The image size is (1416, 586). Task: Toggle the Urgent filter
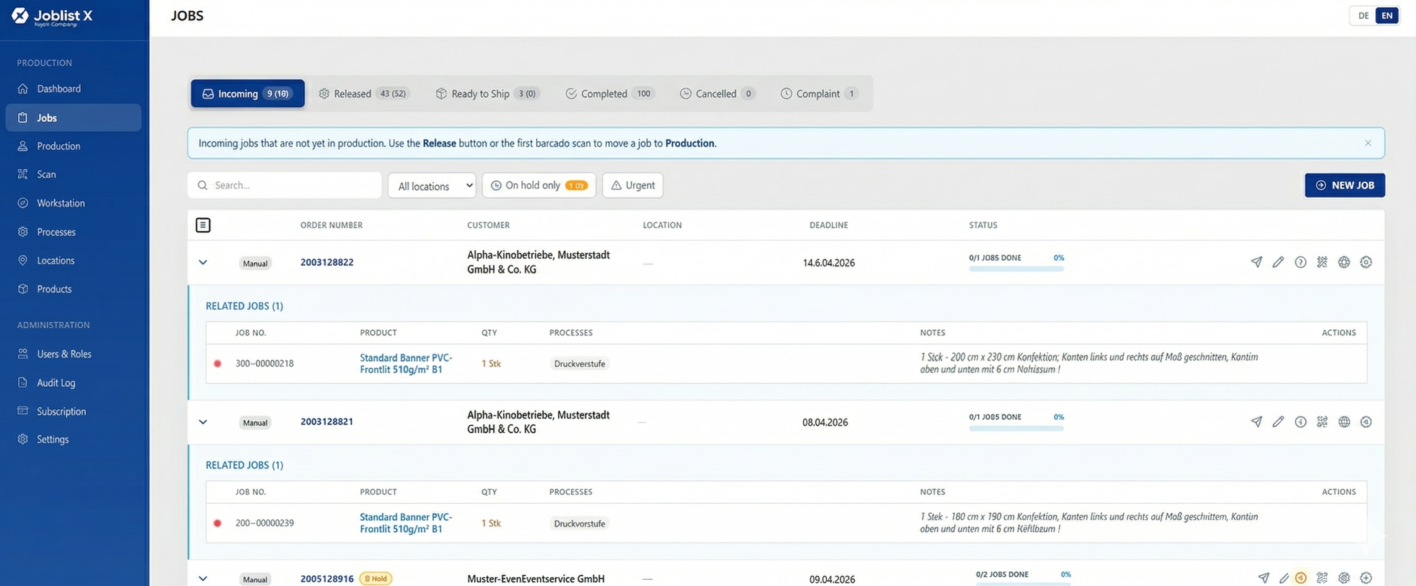pyautogui.click(x=633, y=186)
